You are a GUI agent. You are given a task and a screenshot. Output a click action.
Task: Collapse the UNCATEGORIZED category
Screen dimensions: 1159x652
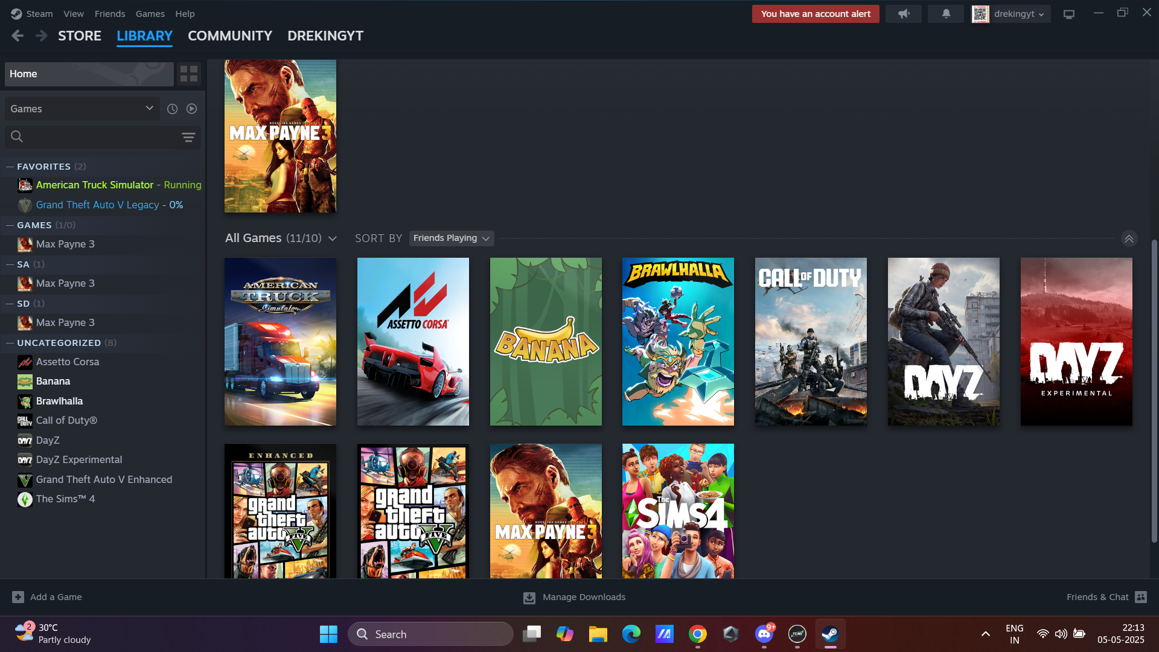(10, 343)
